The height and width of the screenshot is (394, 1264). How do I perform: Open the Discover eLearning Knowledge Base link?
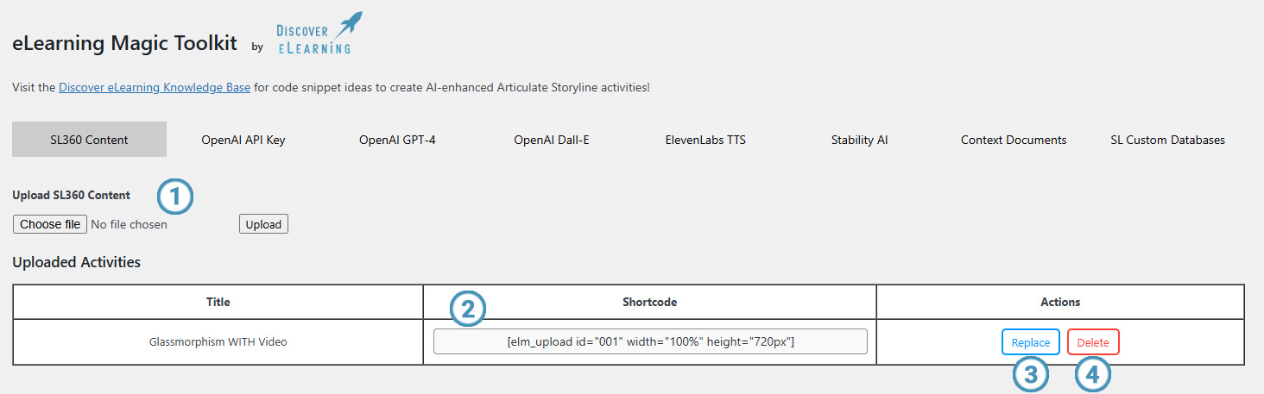tap(155, 88)
